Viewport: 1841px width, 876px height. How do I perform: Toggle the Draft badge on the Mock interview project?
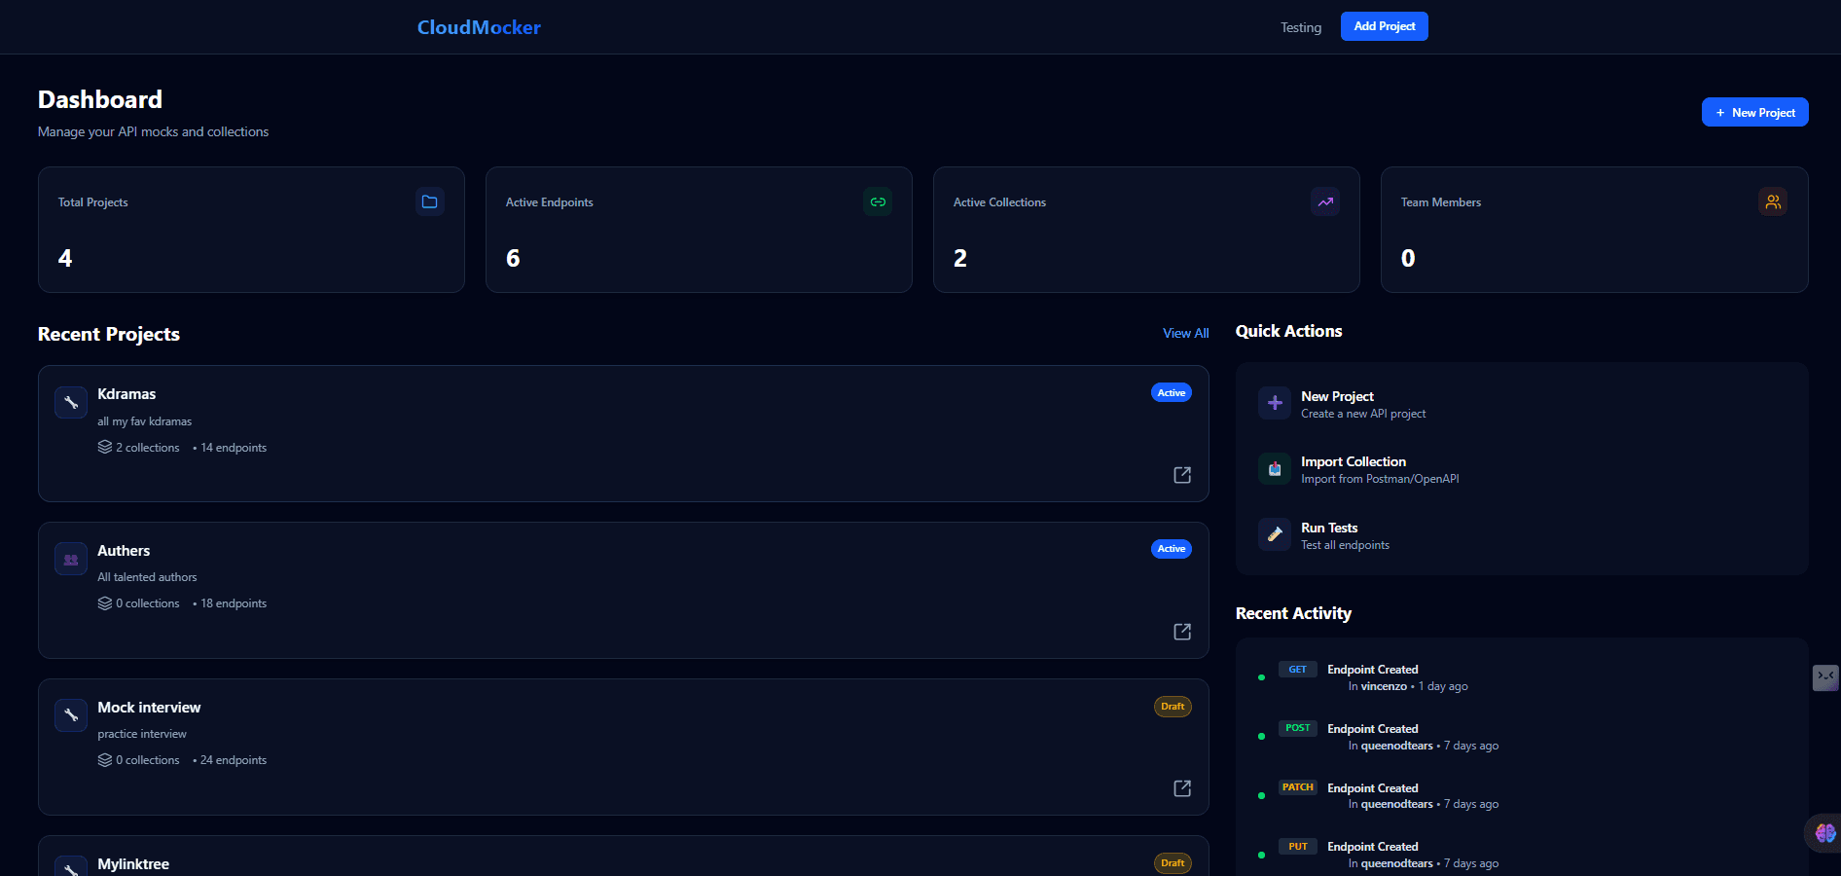[1172, 707]
